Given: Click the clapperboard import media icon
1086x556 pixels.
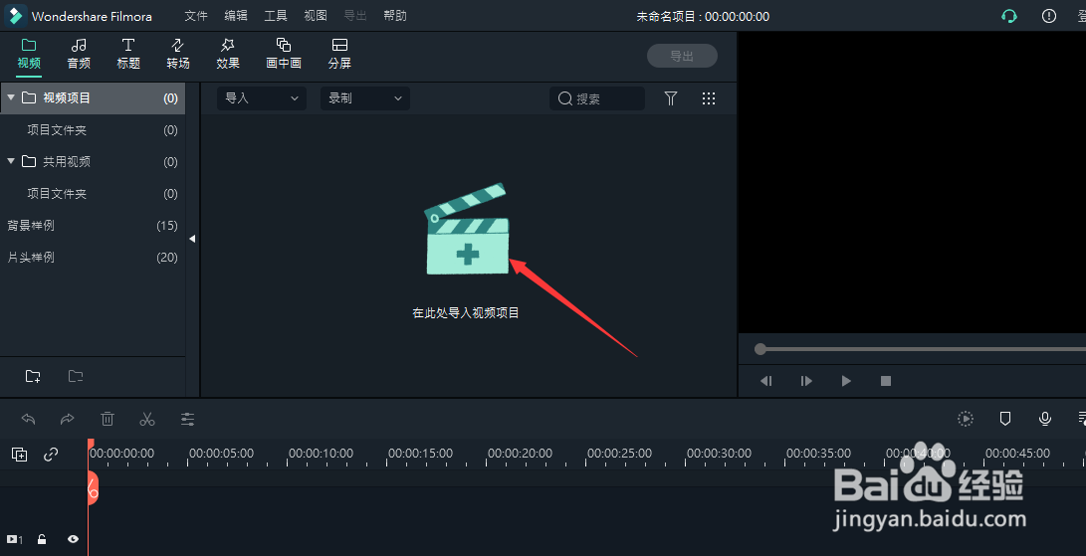Looking at the screenshot, I should (466, 229).
